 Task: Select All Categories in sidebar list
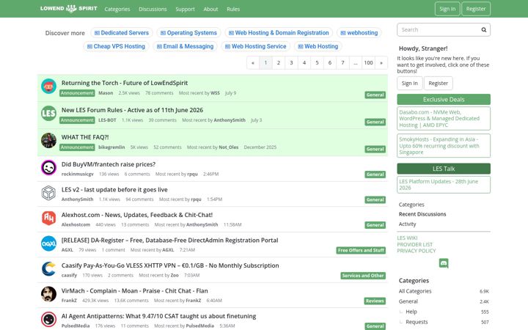coord(415,291)
